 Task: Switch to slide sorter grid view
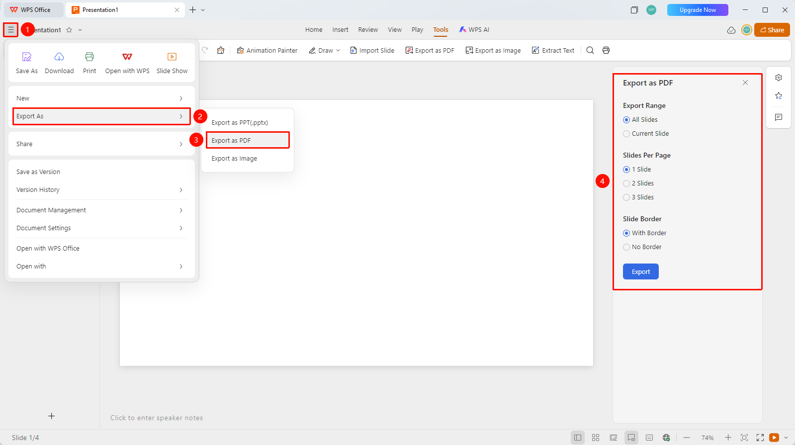596,438
